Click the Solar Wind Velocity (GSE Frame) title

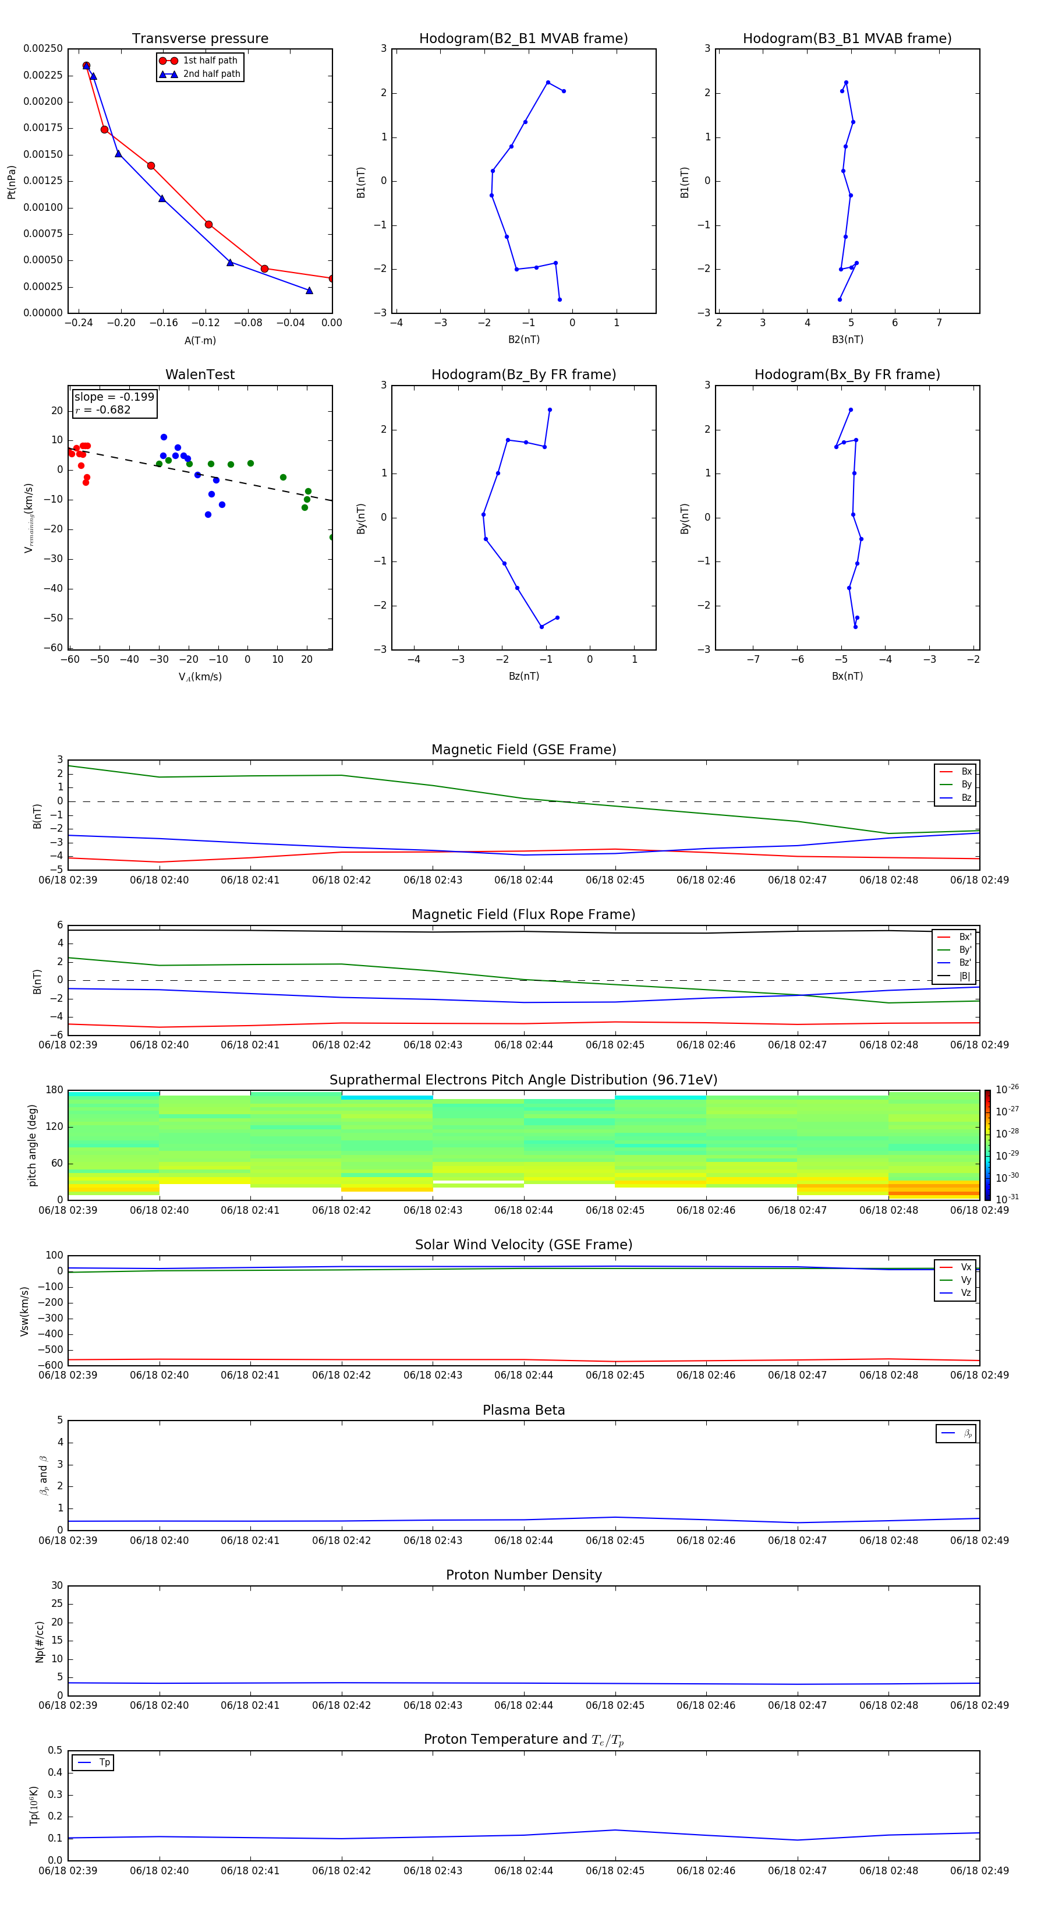click(523, 1245)
